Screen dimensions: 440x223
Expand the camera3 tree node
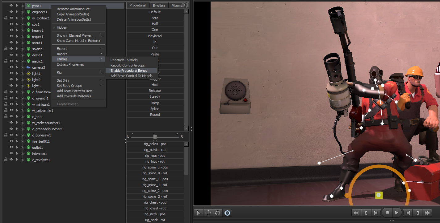click(22, 67)
